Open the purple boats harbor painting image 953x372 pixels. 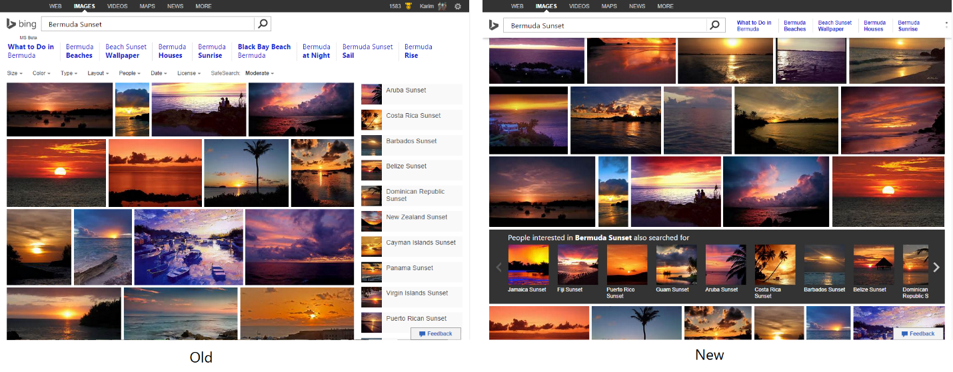(x=189, y=247)
